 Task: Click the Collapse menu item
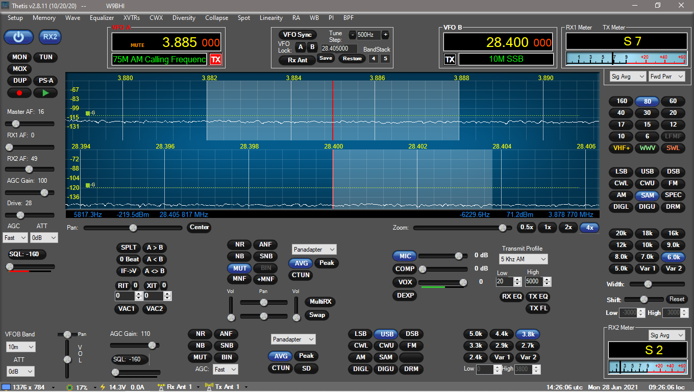click(217, 18)
